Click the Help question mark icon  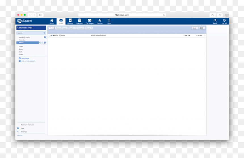click(x=18, y=128)
